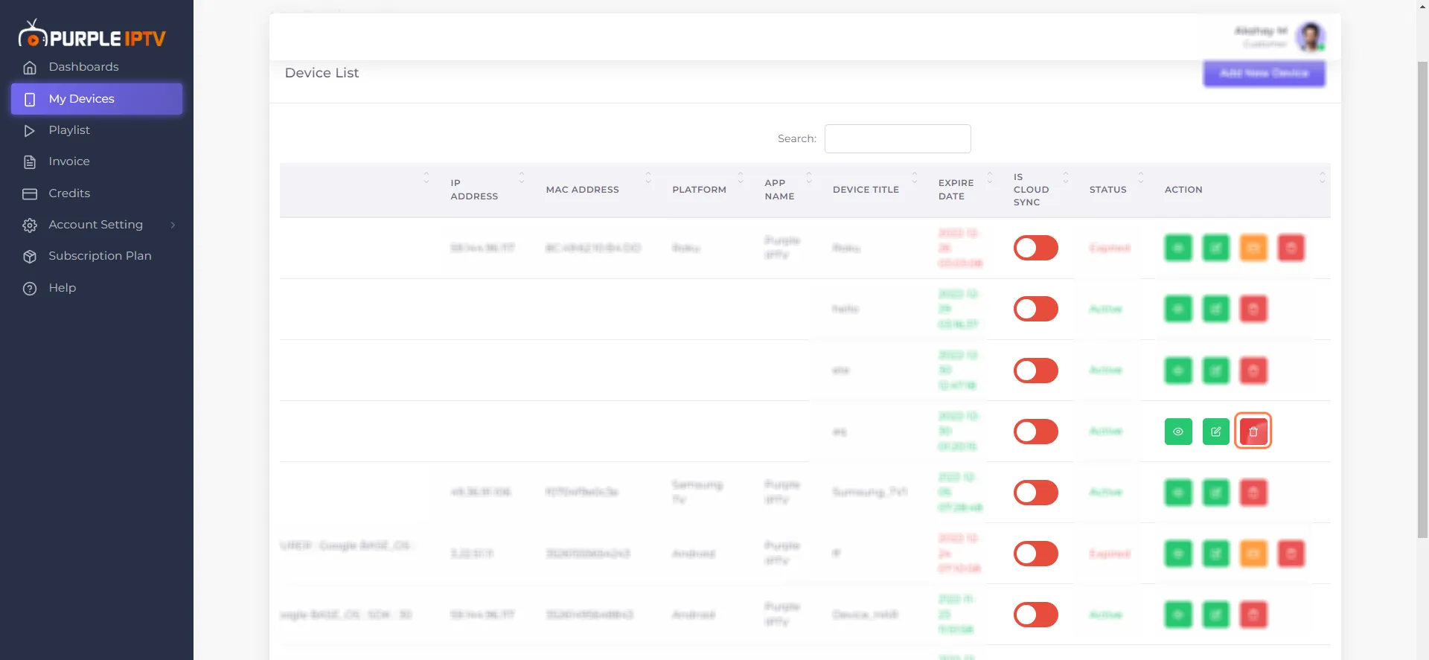1429x660 pixels.
Task: Sort table by STATUS column
Action: tap(1116, 190)
